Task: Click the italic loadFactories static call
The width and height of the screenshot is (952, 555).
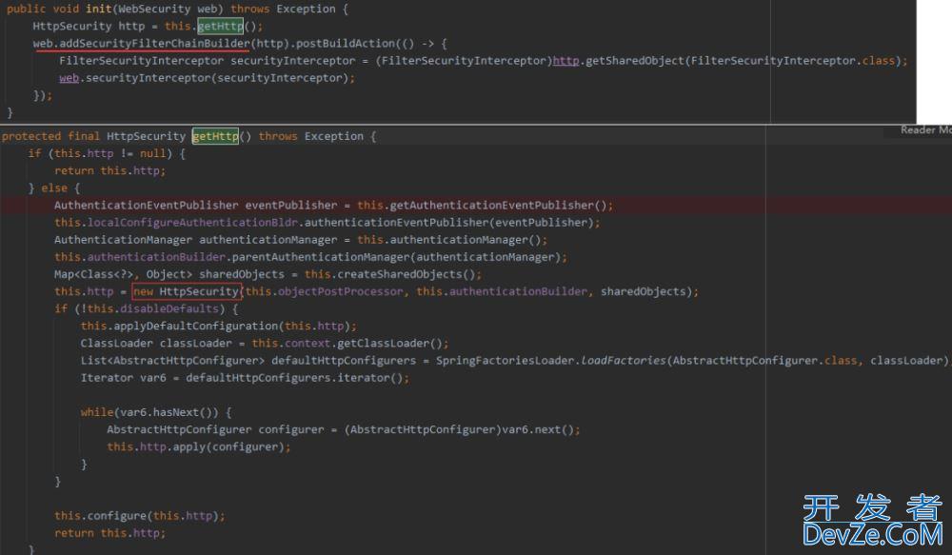Action: click(x=623, y=361)
